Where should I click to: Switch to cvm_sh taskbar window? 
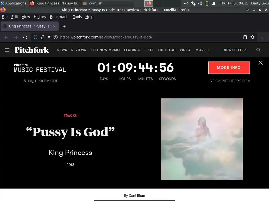point(107,3)
